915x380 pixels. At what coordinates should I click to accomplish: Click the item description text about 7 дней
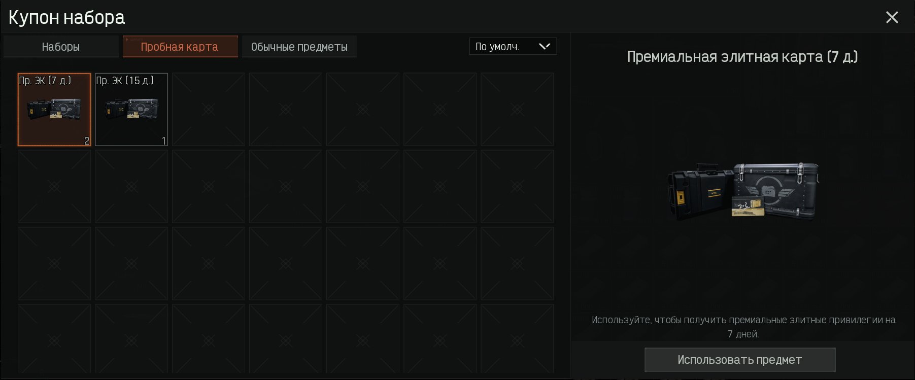743,327
